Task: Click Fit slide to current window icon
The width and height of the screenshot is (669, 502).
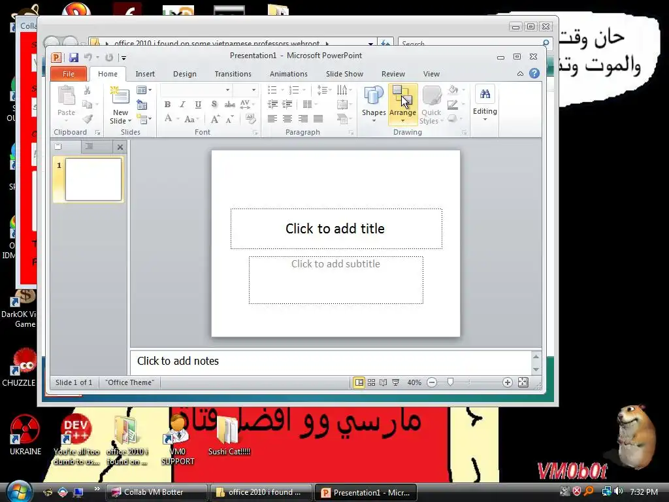Action: click(523, 382)
